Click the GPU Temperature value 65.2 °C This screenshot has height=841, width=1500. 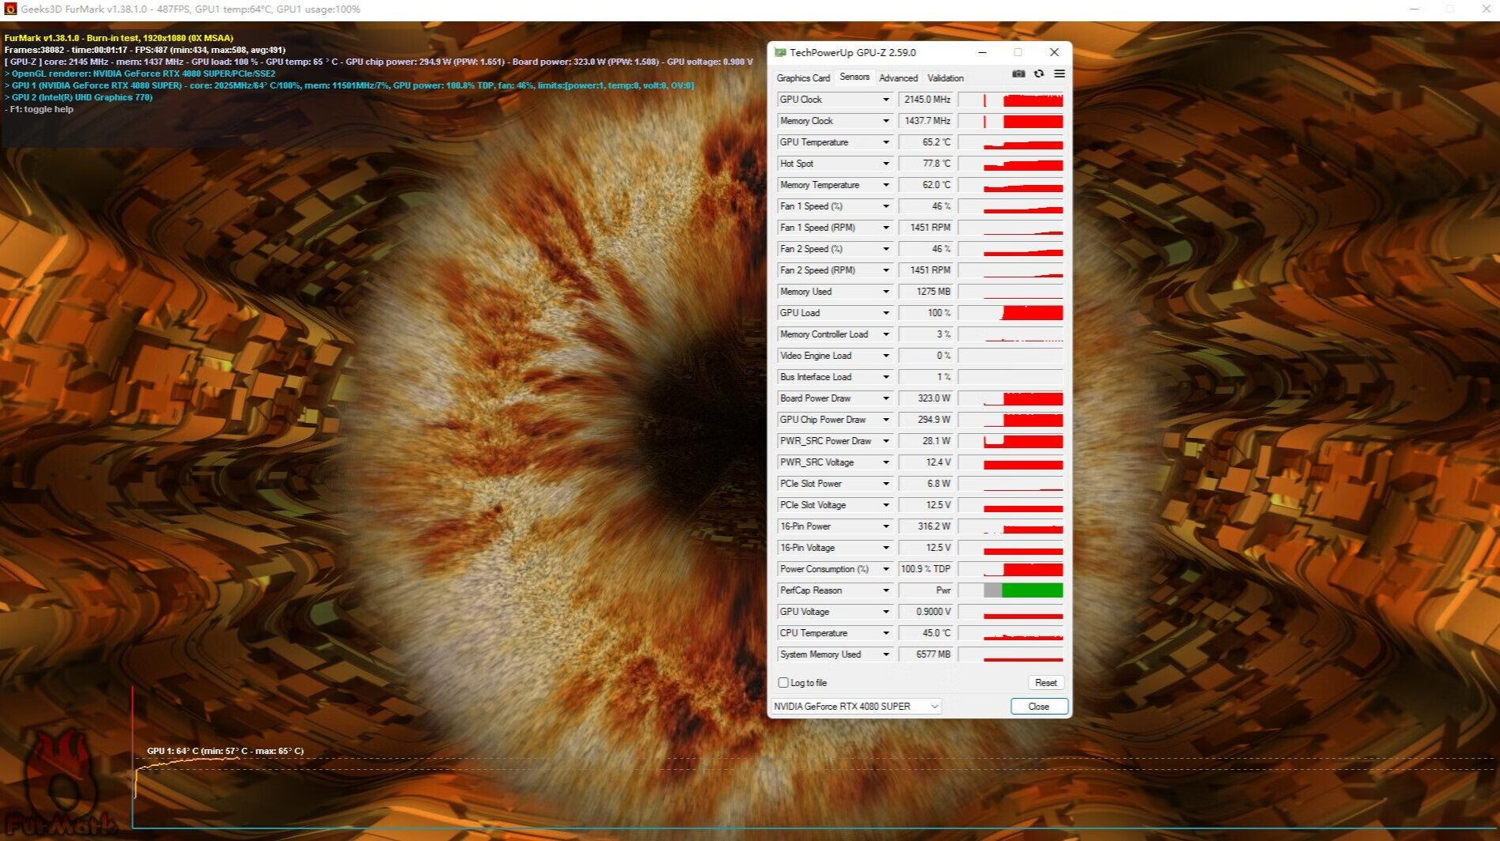click(926, 142)
